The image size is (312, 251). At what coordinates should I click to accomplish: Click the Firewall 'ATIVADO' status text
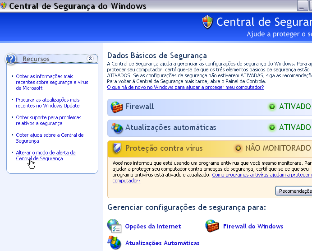pyautogui.click(x=295, y=107)
